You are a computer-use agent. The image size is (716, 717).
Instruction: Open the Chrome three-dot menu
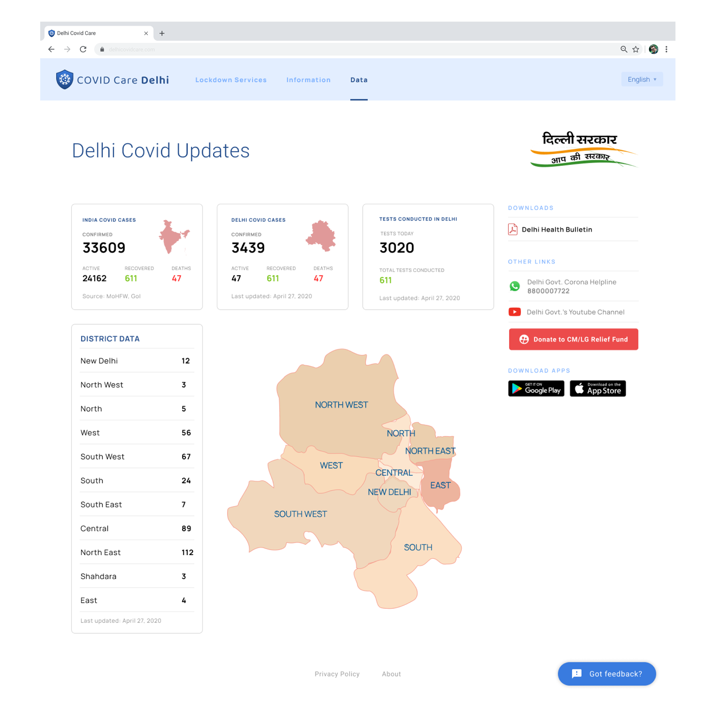666,49
